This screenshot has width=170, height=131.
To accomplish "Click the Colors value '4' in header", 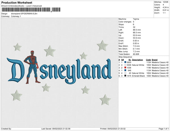I will pyautogui.click(x=163, y=5).
